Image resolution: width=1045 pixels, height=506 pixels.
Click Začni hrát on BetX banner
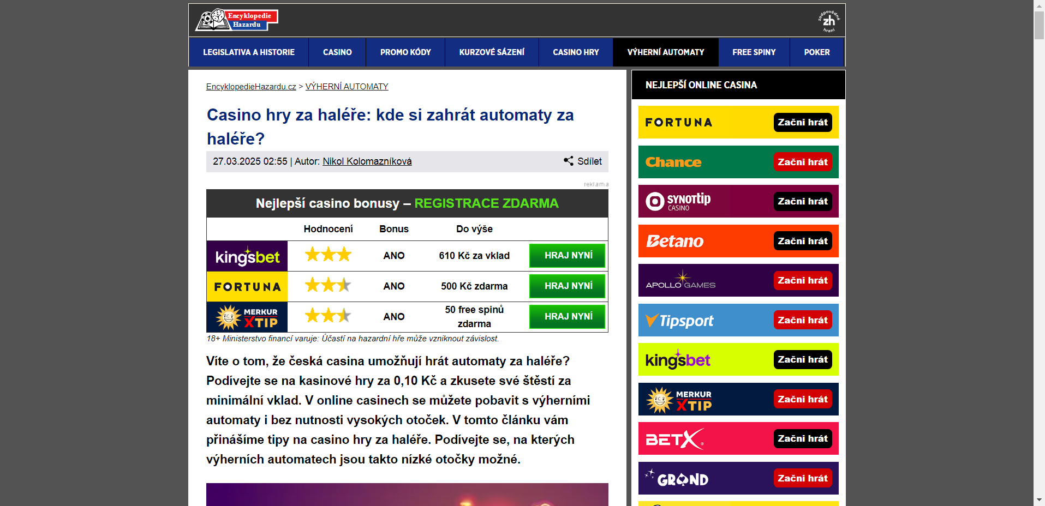pos(803,438)
